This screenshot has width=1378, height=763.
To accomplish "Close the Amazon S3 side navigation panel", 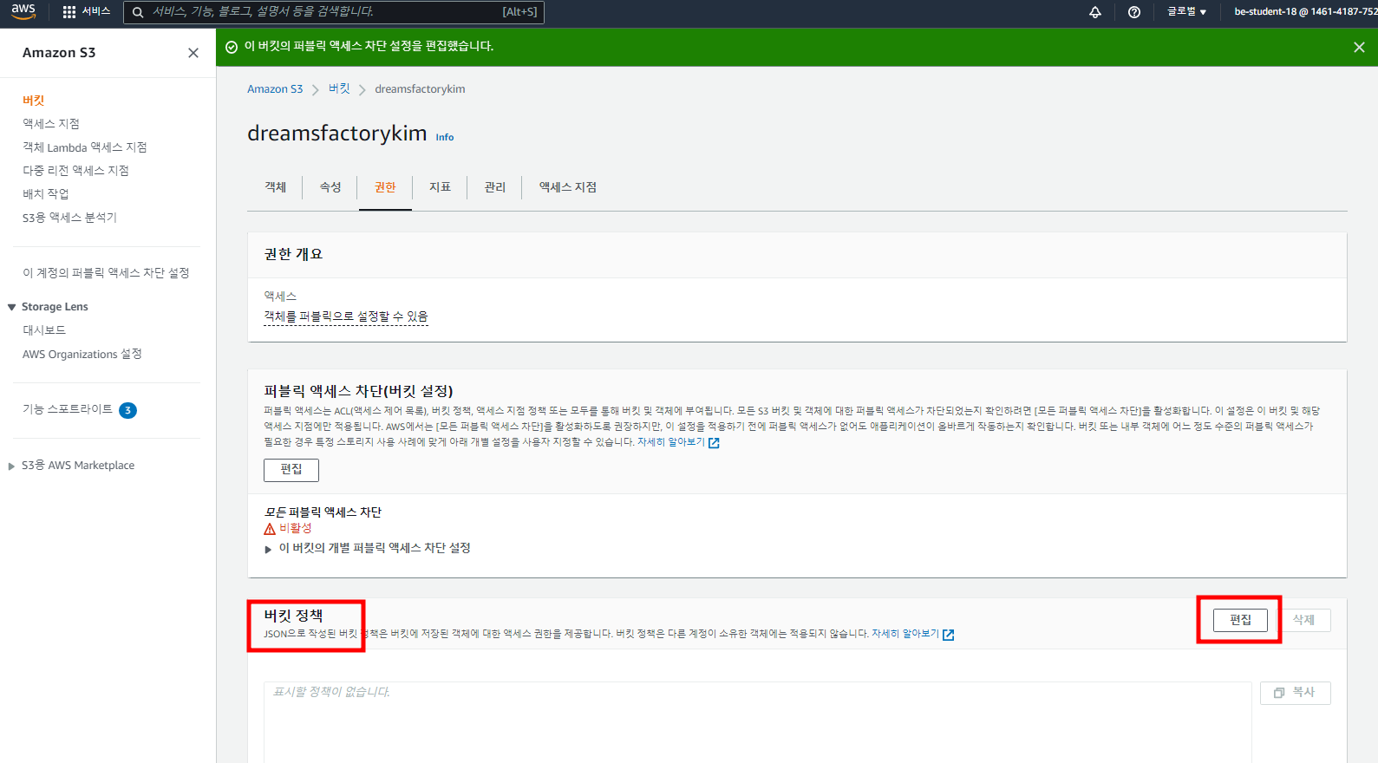I will point(193,53).
